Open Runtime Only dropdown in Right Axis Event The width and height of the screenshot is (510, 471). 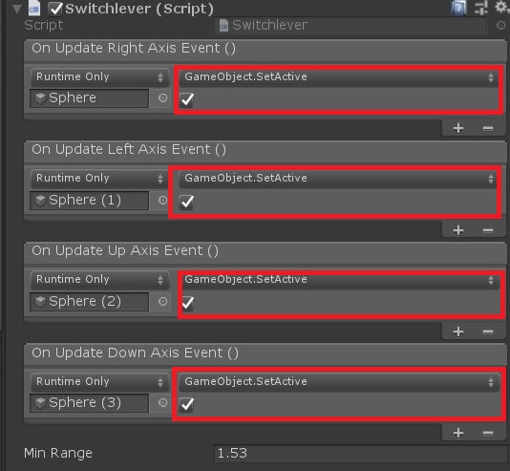click(100, 77)
